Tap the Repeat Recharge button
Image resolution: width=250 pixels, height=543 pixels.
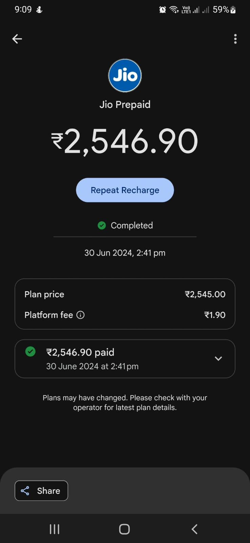125,190
